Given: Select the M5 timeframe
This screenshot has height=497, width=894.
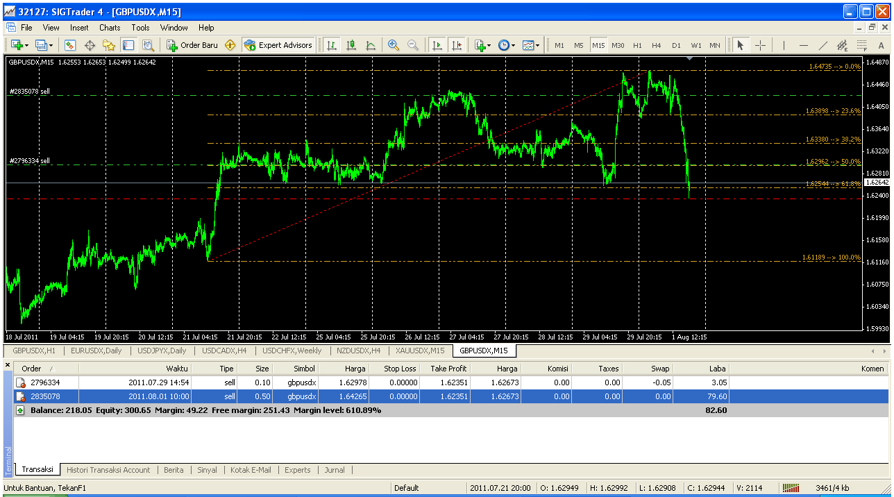Looking at the screenshot, I should coord(579,45).
